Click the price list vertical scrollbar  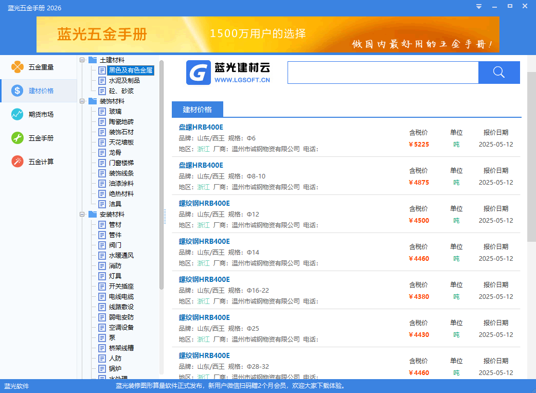point(531,154)
